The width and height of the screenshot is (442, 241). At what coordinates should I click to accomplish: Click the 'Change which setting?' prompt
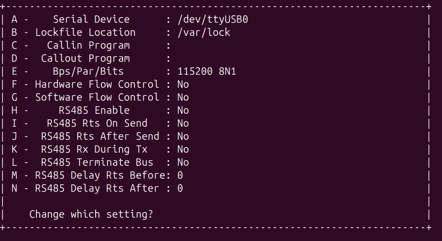point(91,214)
